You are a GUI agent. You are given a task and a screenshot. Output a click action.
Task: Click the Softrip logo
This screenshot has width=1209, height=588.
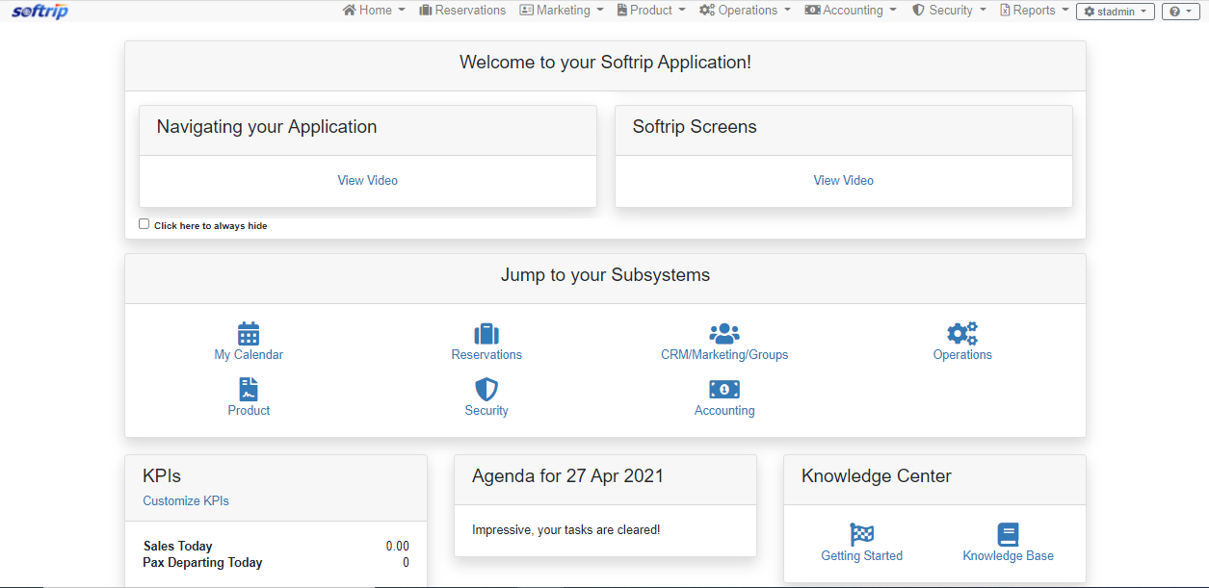click(39, 11)
